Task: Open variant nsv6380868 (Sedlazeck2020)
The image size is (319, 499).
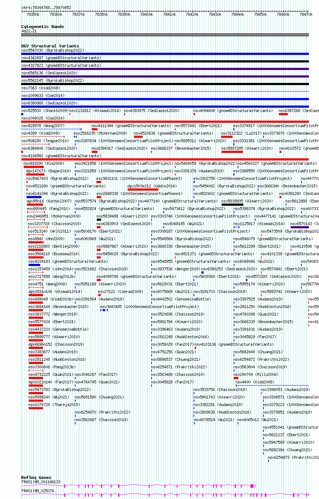Action: [x=49, y=103]
